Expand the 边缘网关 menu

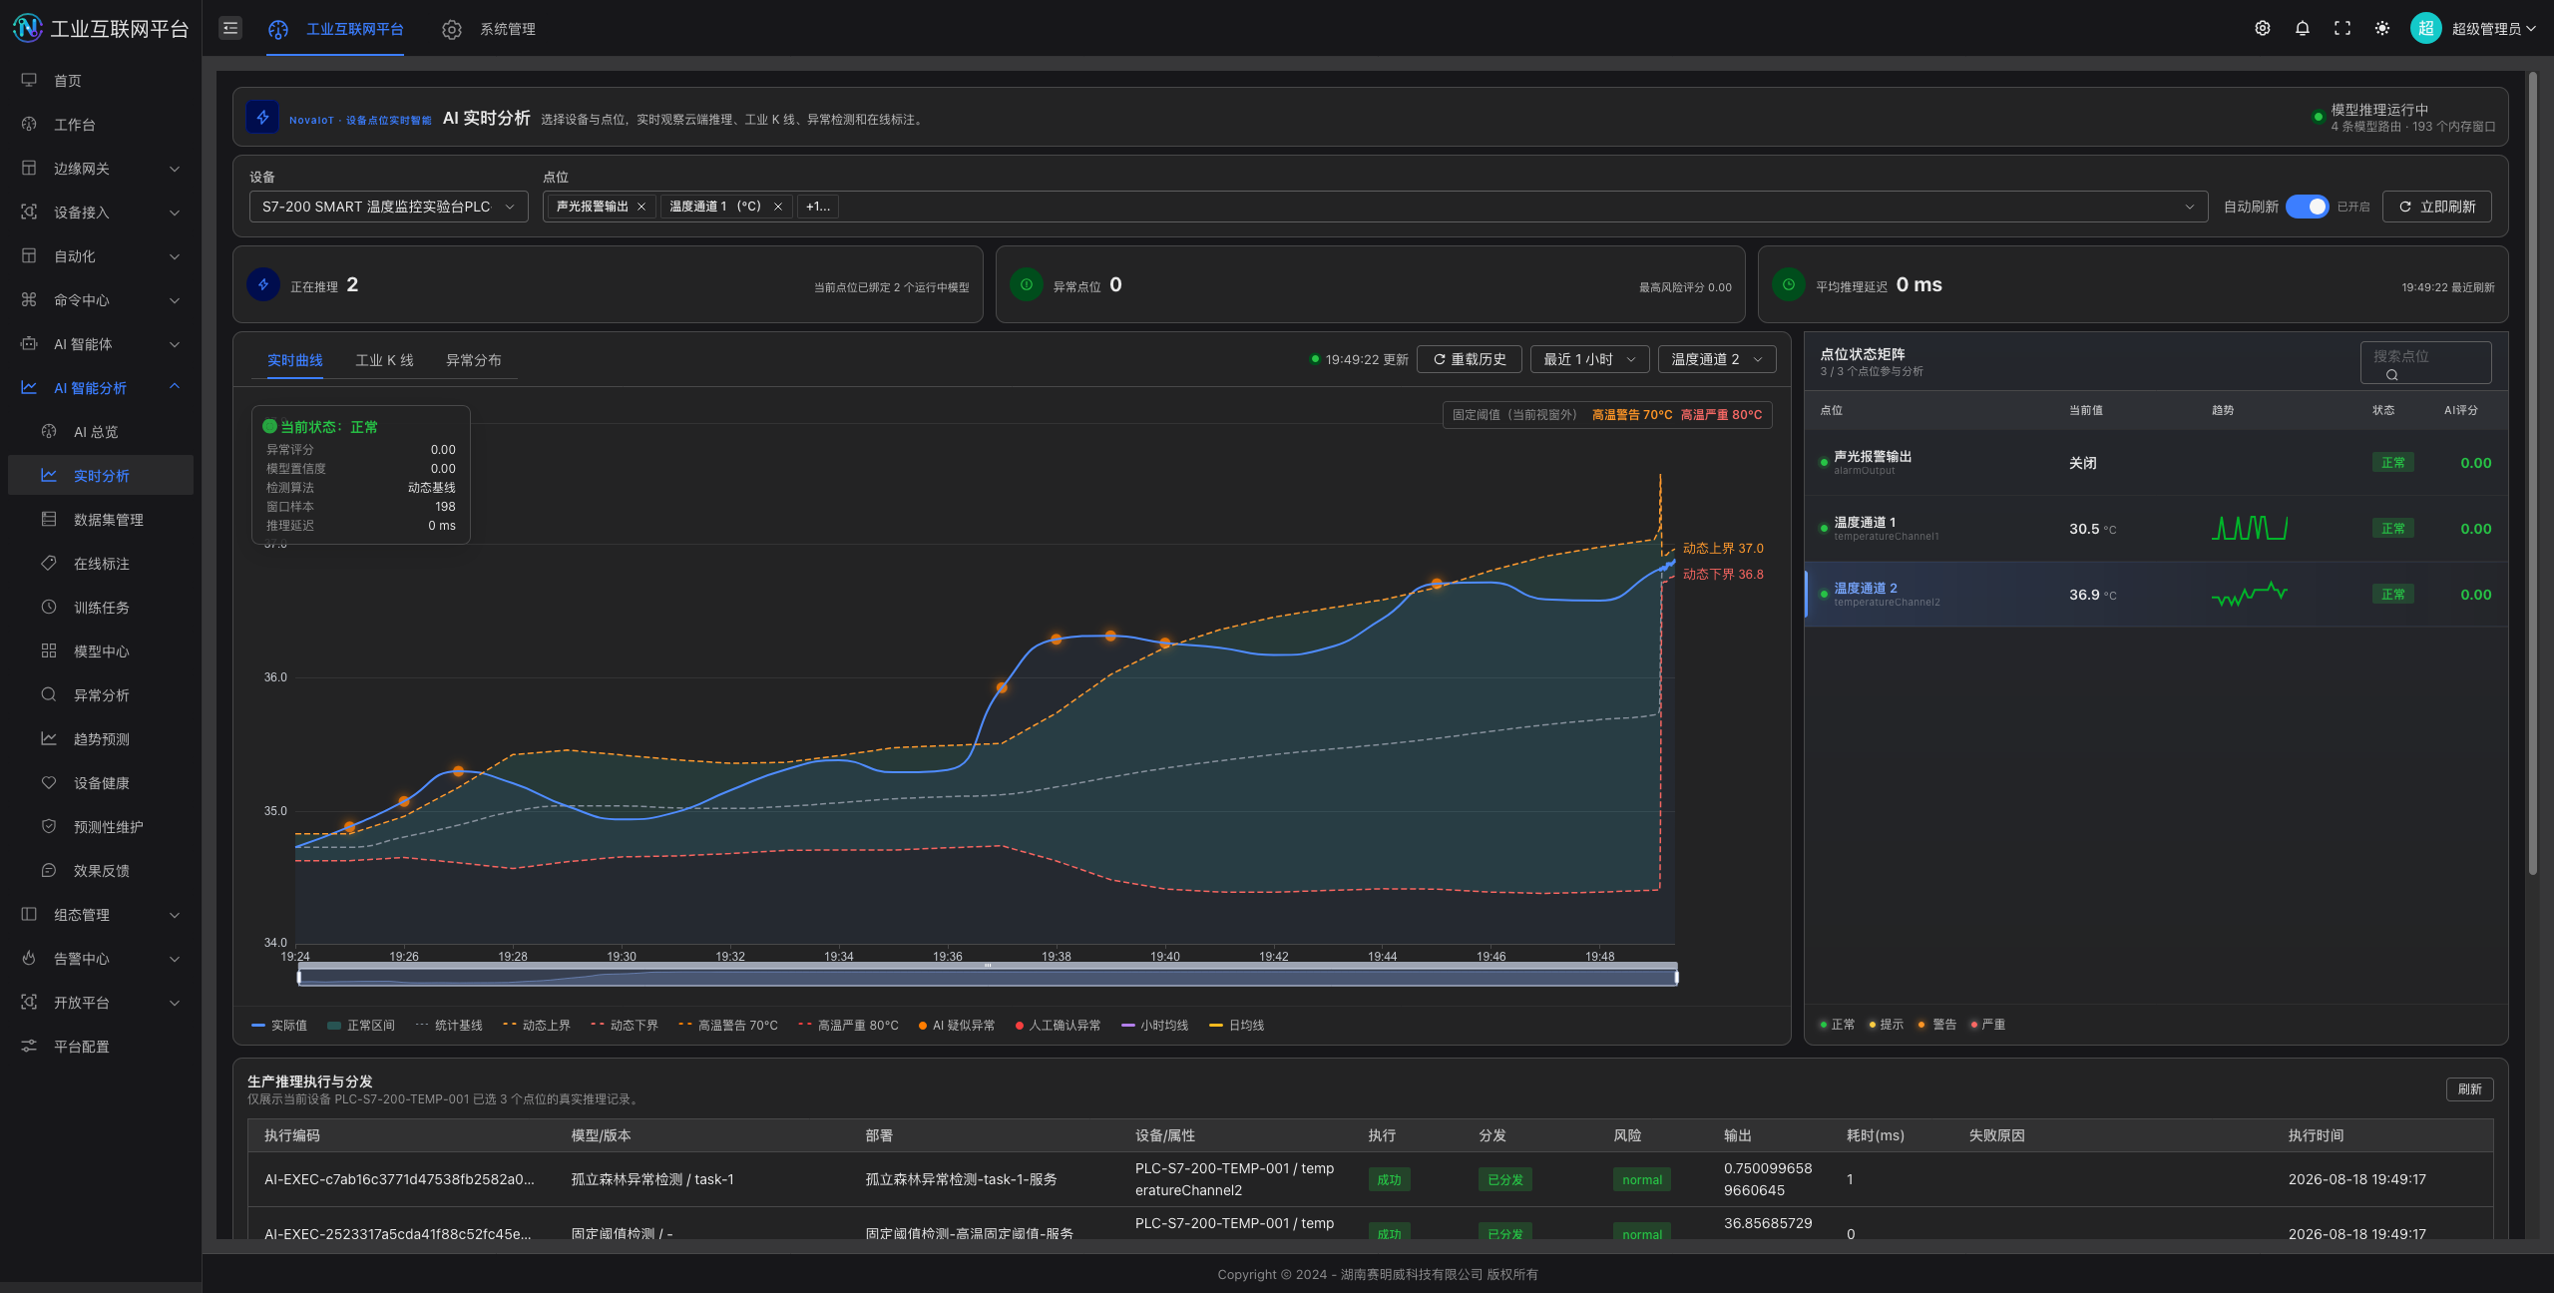point(100,168)
